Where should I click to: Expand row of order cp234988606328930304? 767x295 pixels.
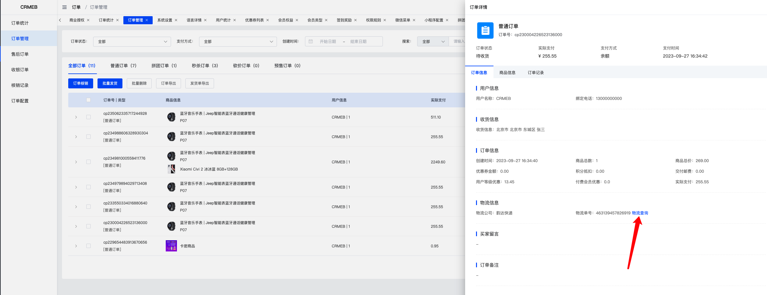(x=76, y=137)
